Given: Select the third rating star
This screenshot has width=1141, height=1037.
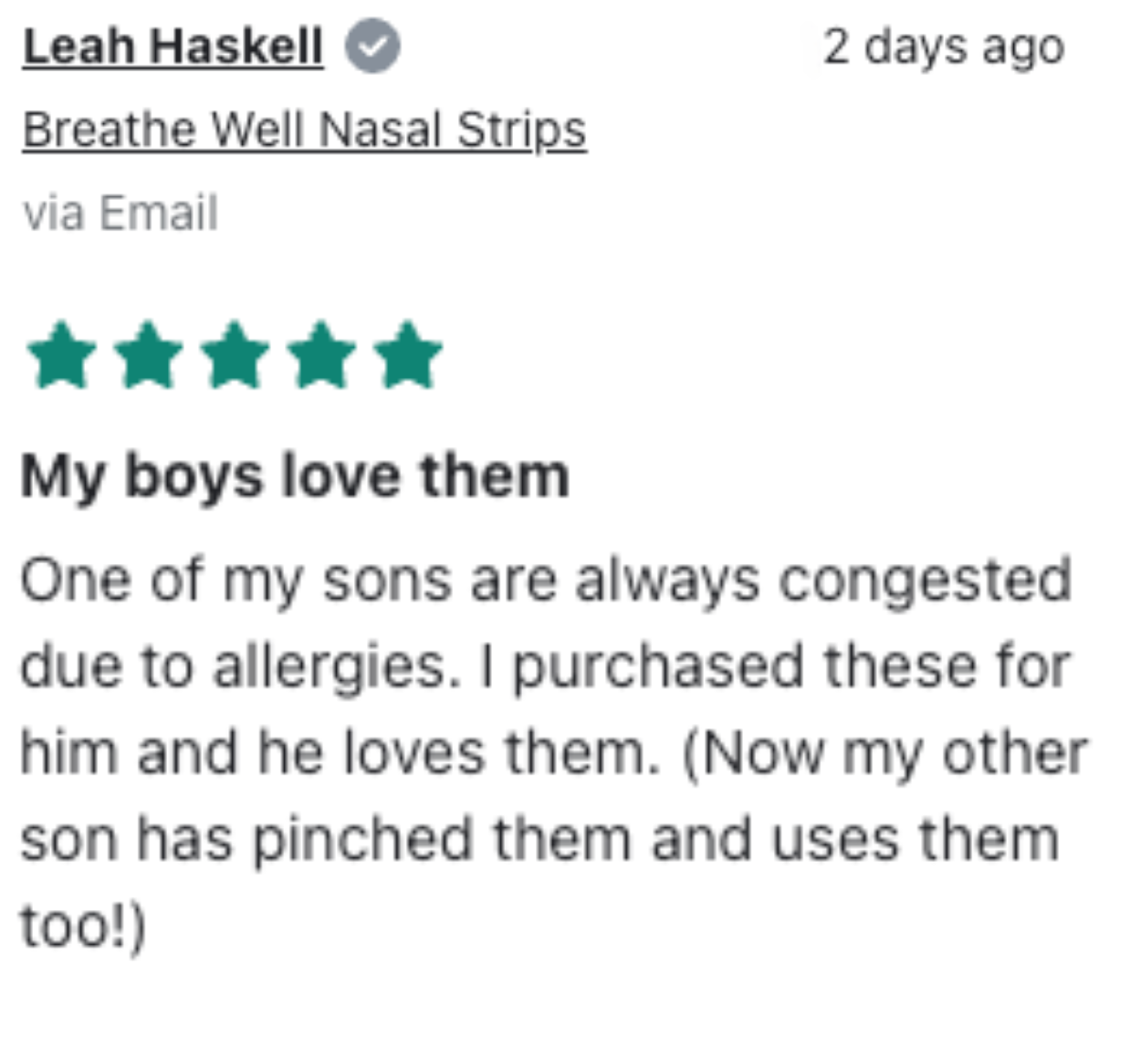Looking at the screenshot, I should (x=236, y=356).
